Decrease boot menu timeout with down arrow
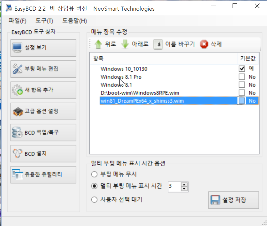Viewport: 267px width, 226px height. [x=184, y=189]
